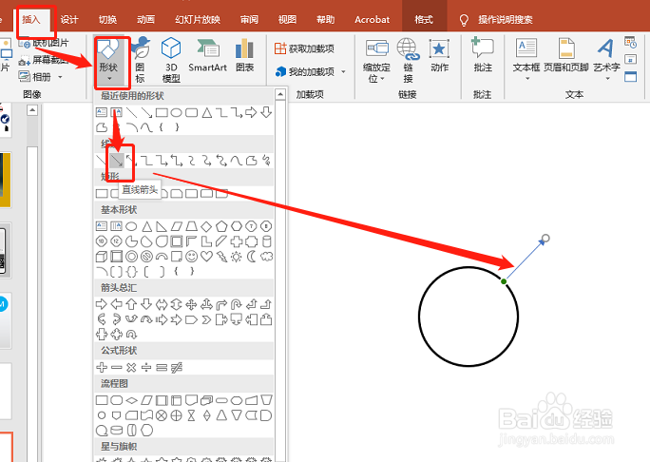Insert a chart with 图表
Viewport: 650px width, 462px height.
point(244,56)
